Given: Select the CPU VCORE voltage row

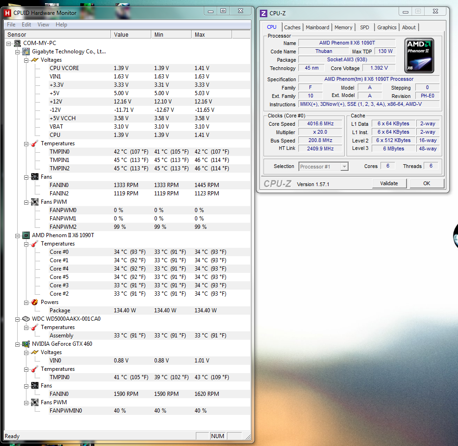Looking at the screenshot, I should tap(149, 68).
